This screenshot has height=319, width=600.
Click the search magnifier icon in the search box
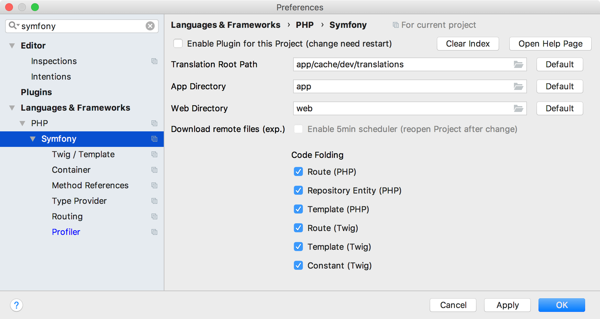13,26
